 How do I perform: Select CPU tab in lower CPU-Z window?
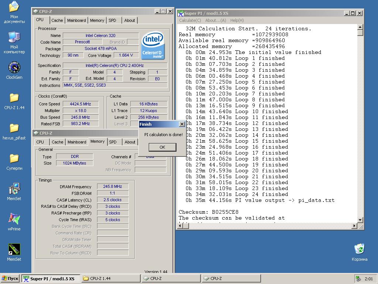(40, 142)
